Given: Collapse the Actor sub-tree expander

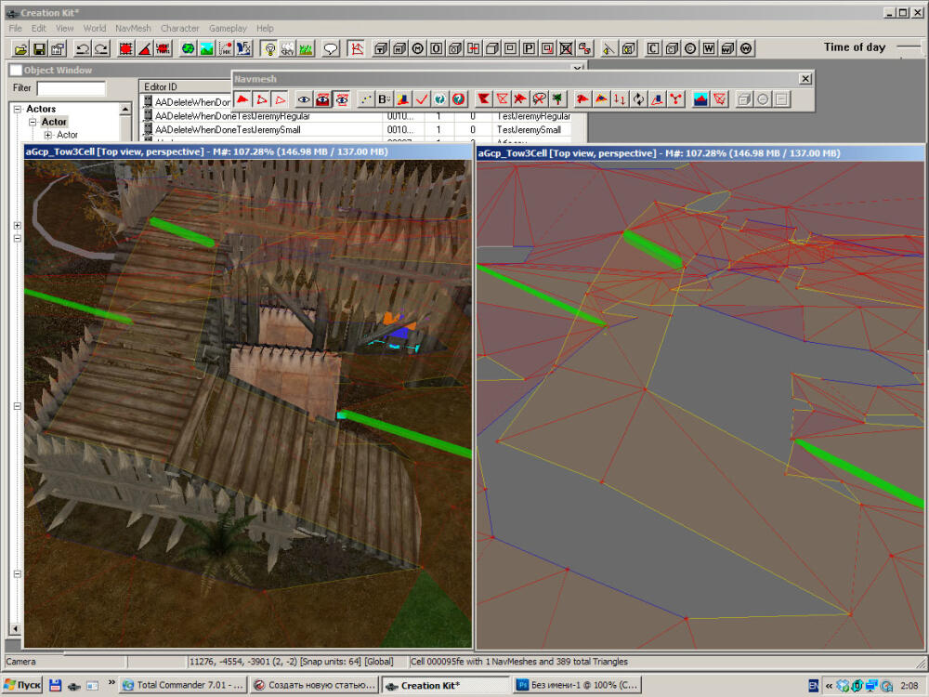Looking at the screenshot, I should click(x=33, y=122).
